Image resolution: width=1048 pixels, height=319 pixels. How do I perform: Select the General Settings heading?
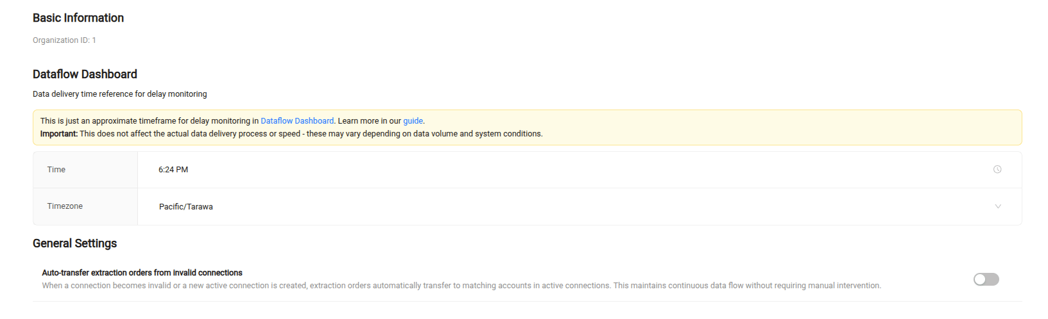(74, 243)
